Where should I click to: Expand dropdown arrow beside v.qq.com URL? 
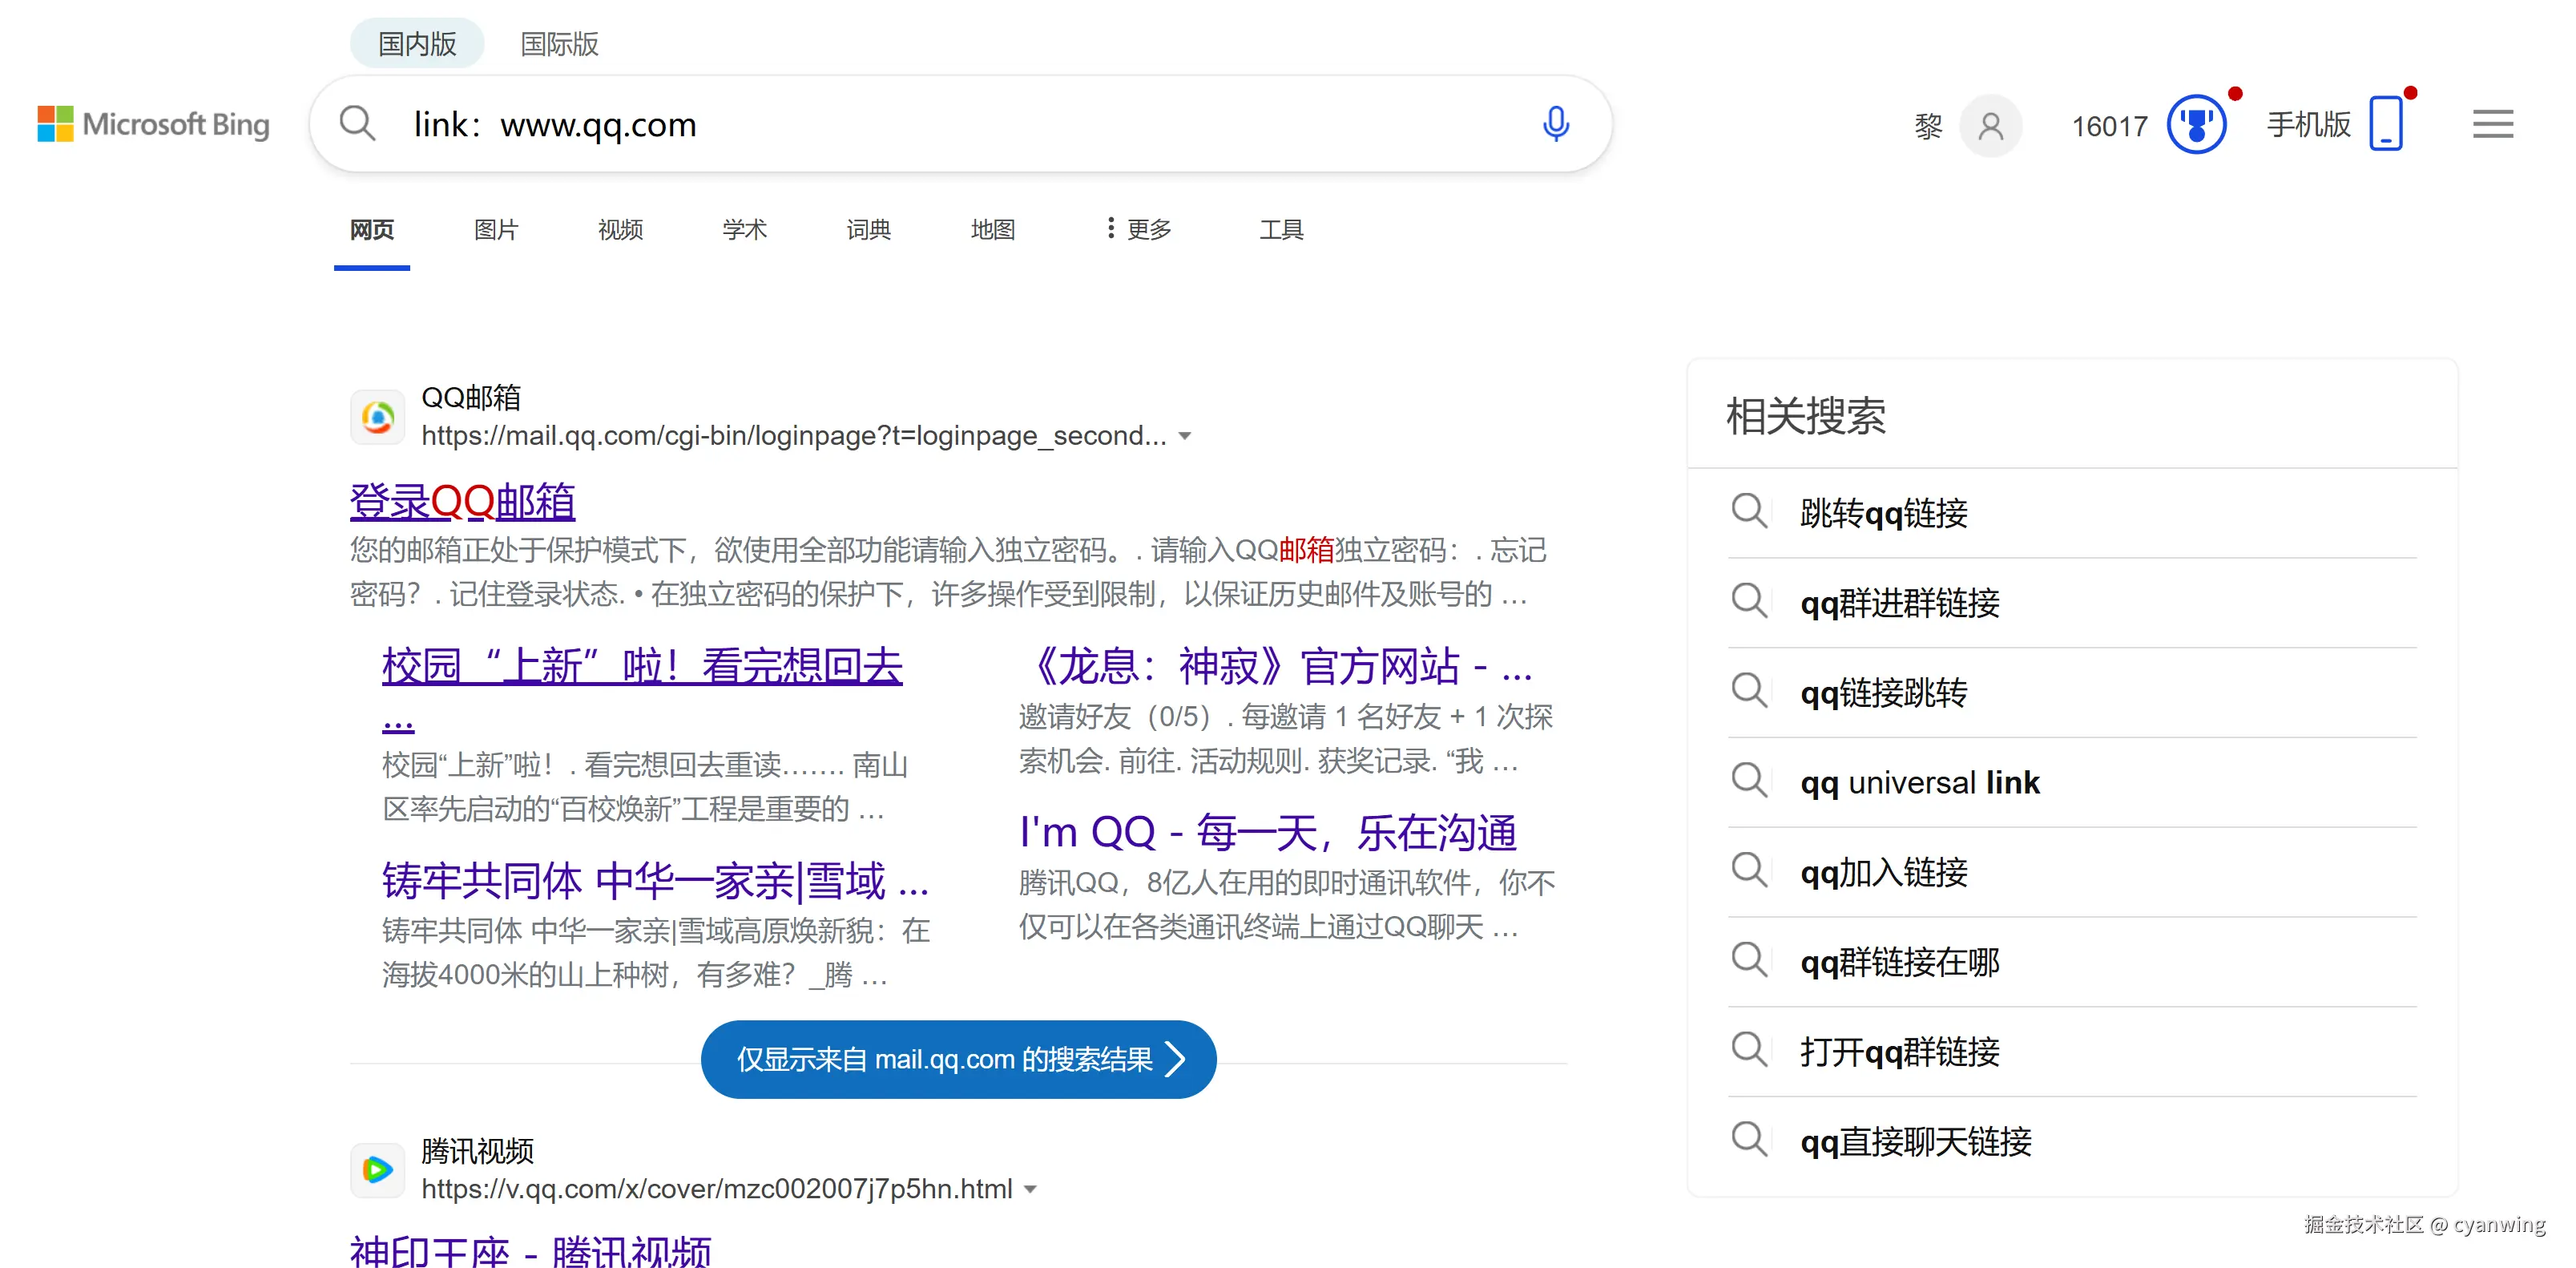[x=1031, y=1189]
